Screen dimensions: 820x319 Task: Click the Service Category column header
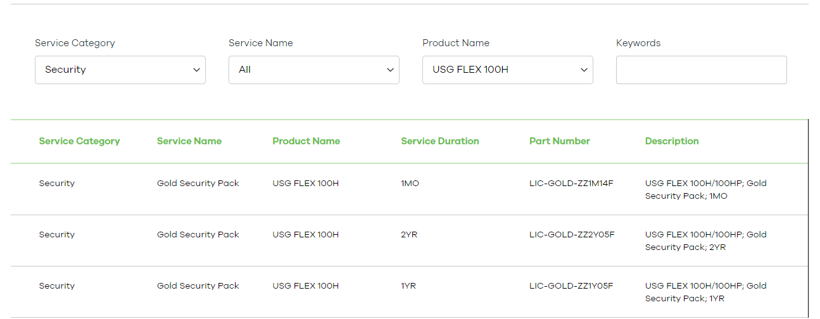point(79,141)
